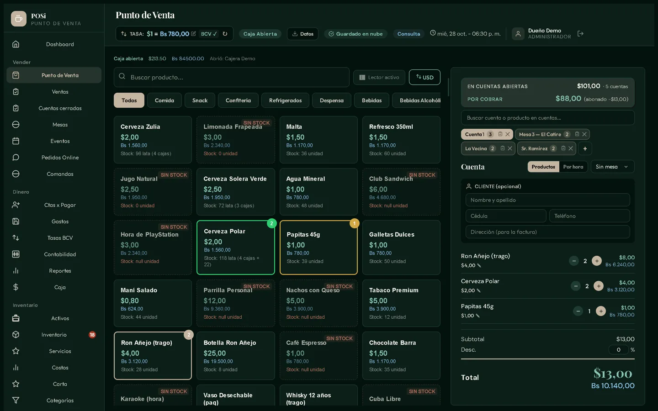Click the clipboard icon on Mesa 3 tab
The height and width of the screenshot is (411, 658).
click(x=577, y=134)
